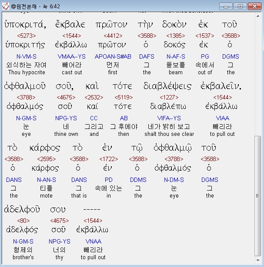Click the parsing code PG
The width and height of the screenshot is (264, 267).
click(205, 56)
